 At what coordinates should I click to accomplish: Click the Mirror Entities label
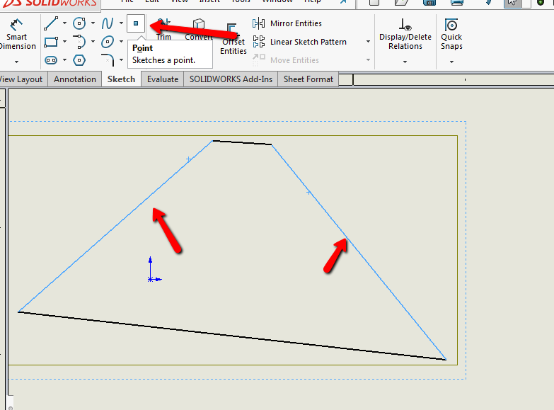tap(296, 23)
